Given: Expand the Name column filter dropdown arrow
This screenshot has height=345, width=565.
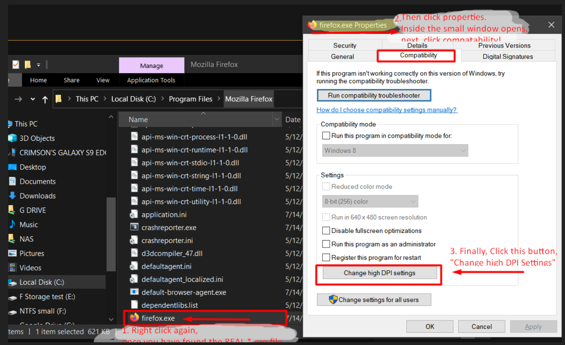Looking at the screenshot, I should (276, 119).
